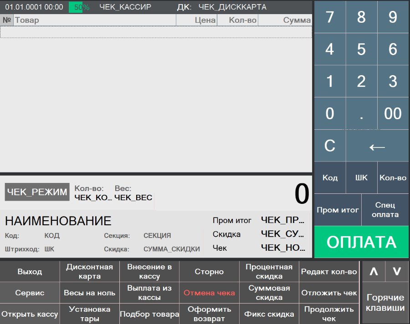
Task: Click the Сумма column header
Action: pos(285,20)
